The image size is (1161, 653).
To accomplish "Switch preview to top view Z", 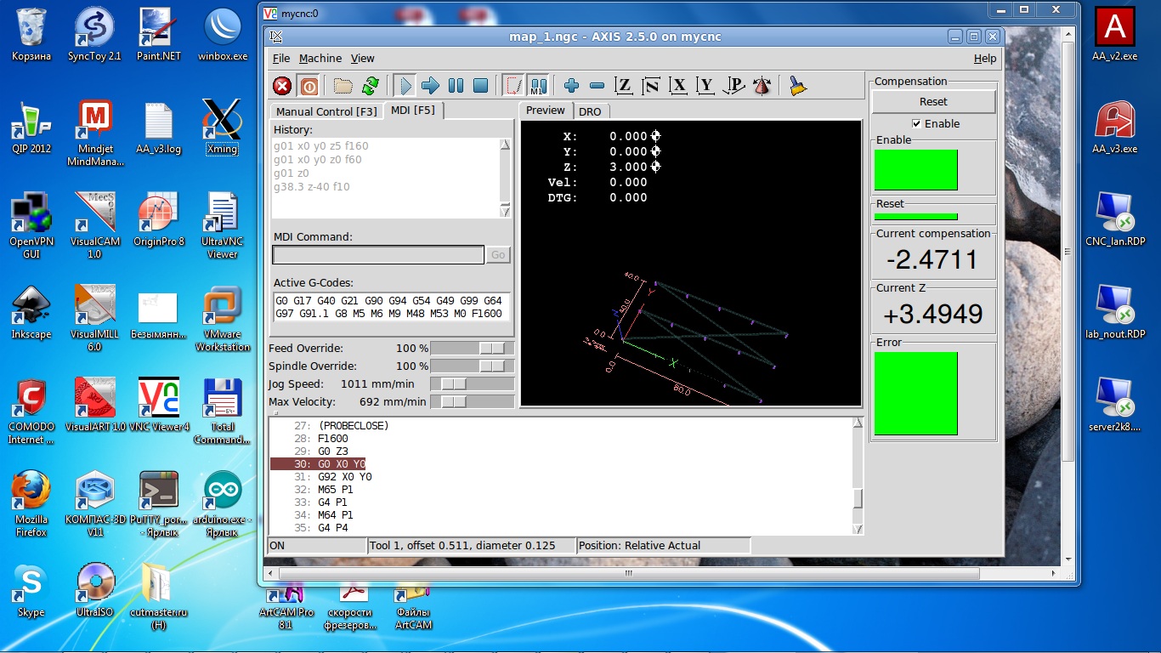I will point(625,86).
